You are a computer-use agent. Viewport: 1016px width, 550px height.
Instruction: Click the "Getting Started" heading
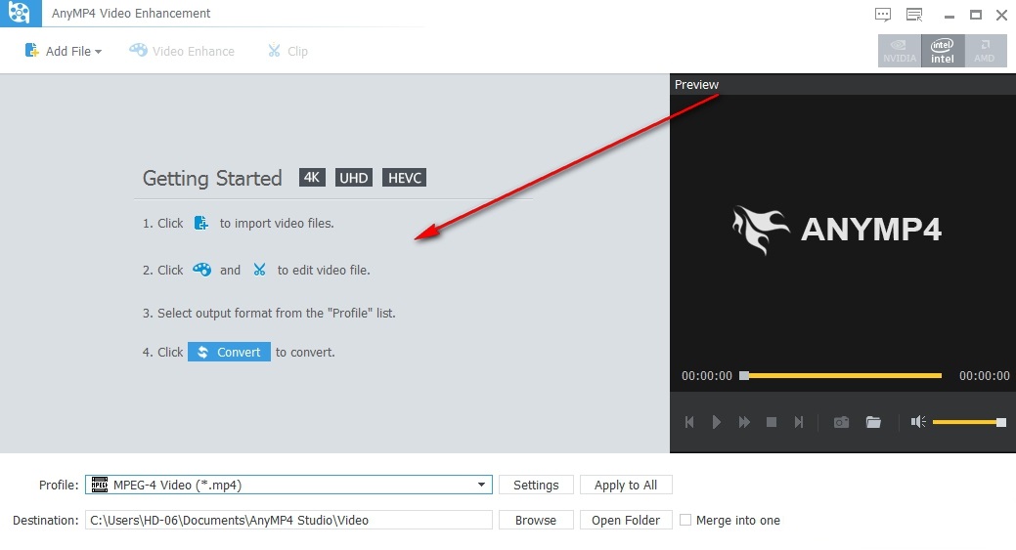212,178
